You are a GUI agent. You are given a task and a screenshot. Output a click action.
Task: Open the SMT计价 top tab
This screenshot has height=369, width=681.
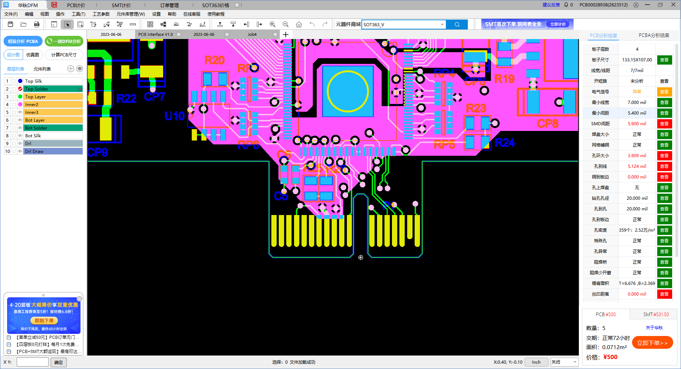(x=121, y=5)
